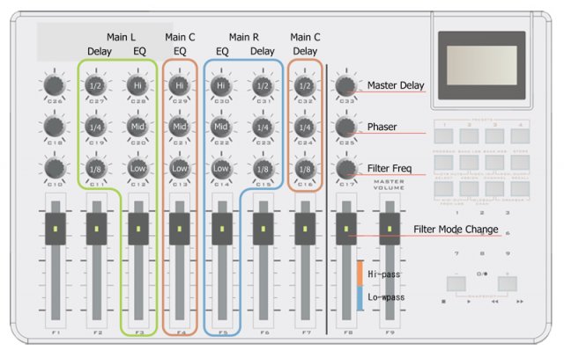The image size is (564, 358).
Task: Click the "Phaser" label text
Action: tap(382, 127)
